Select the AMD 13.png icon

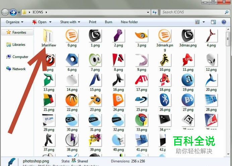click(x=49, y=80)
